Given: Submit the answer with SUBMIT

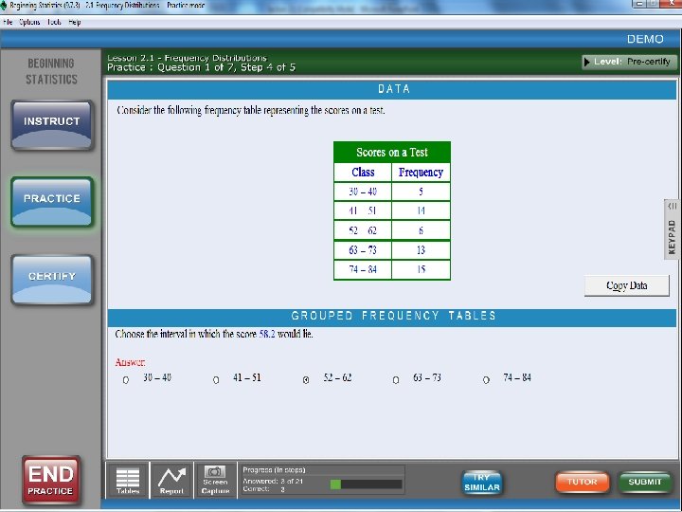Looking at the screenshot, I should coord(645,482).
